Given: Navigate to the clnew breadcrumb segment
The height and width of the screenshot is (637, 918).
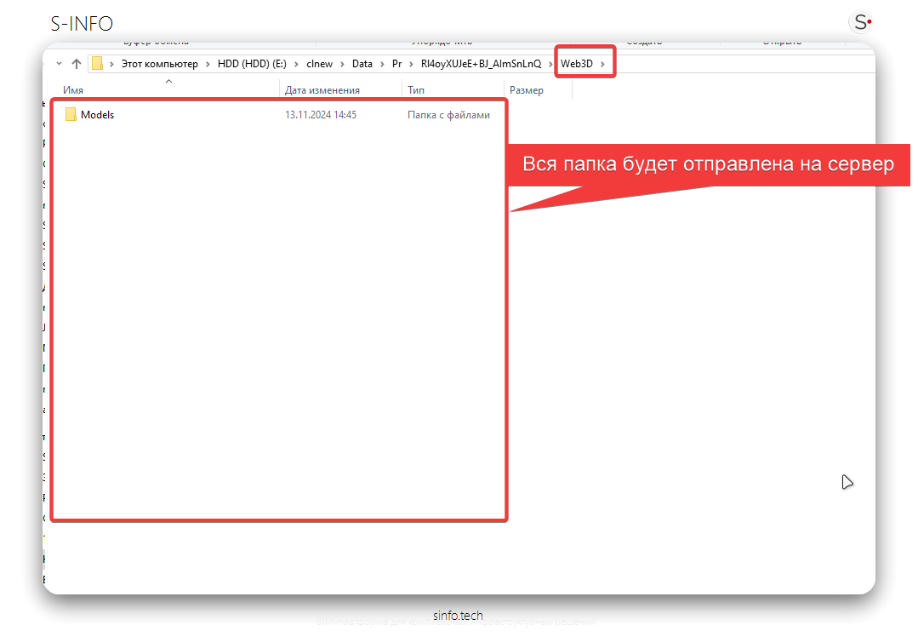Looking at the screenshot, I should tap(320, 64).
